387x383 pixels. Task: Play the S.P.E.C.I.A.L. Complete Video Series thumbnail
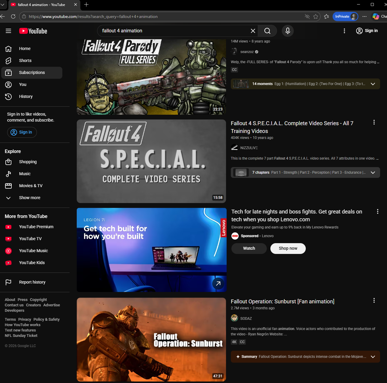pyautogui.click(x=151, y=161)
